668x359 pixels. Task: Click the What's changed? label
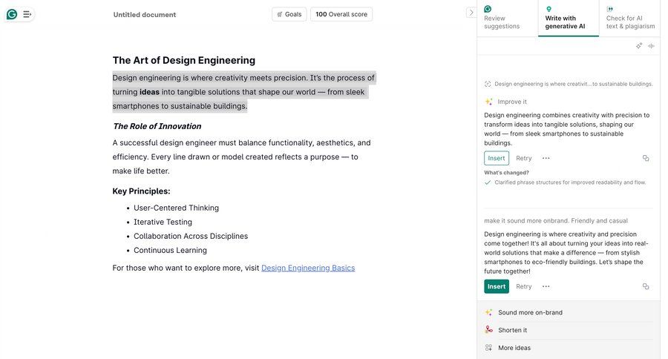[506, 173]
